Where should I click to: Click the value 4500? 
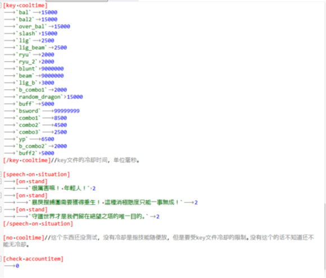tap(61, 125)
